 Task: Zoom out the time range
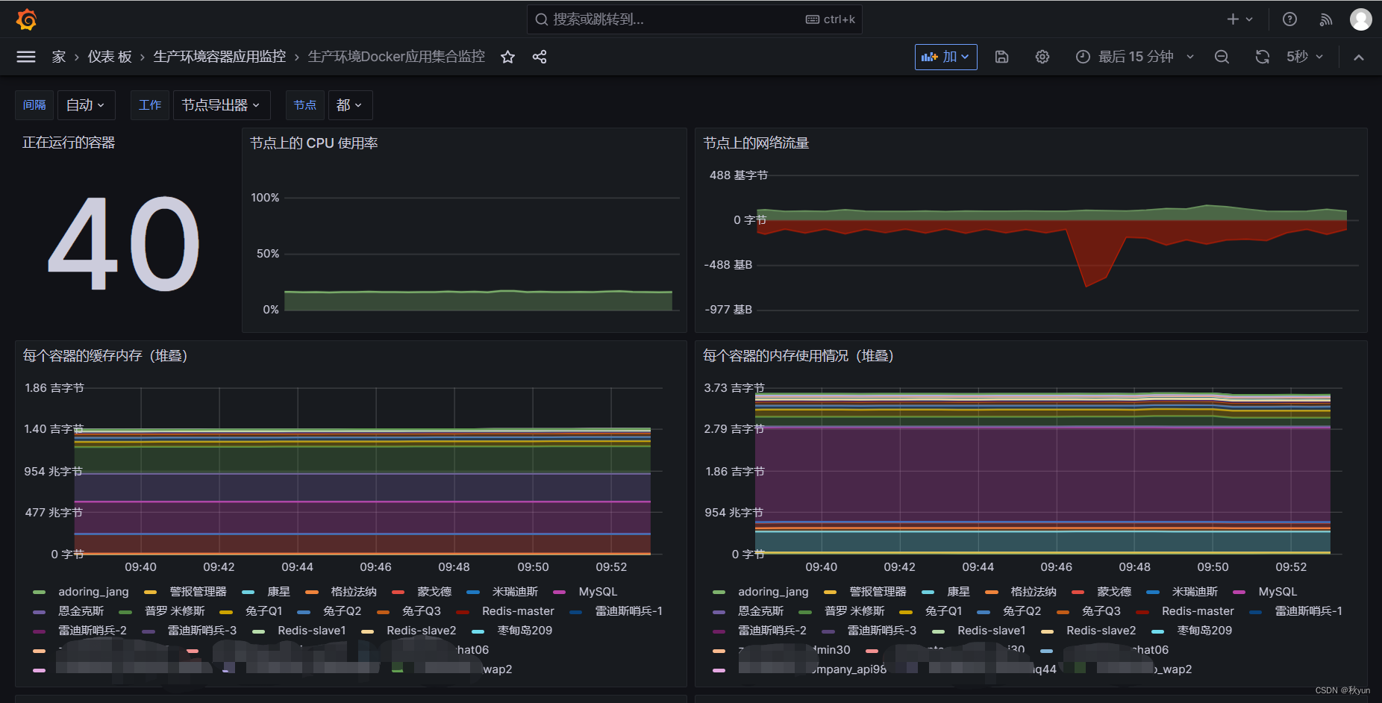pos(1222,57)
